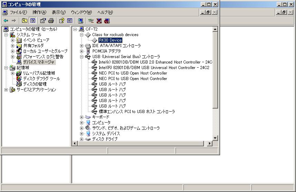296x192 pixels.
Task: Collapse the CF-T2 computer node
Action: [x=75, y=29]
